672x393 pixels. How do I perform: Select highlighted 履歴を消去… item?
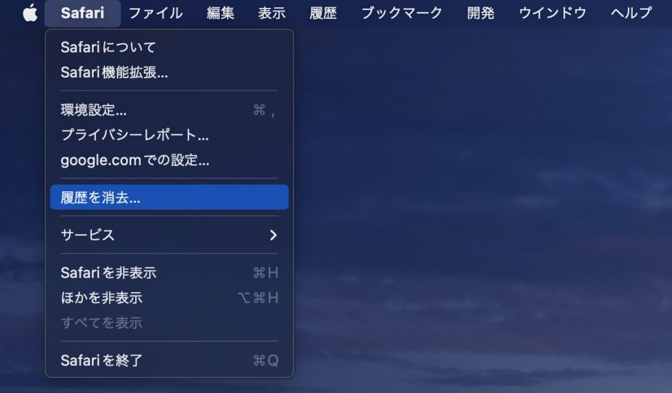click(169, 197)
